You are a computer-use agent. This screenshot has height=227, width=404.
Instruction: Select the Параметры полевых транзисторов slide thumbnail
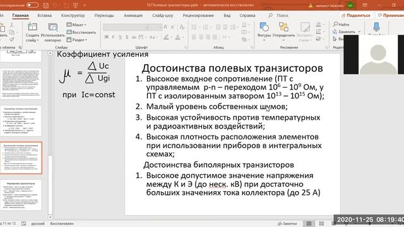point(21,120)
